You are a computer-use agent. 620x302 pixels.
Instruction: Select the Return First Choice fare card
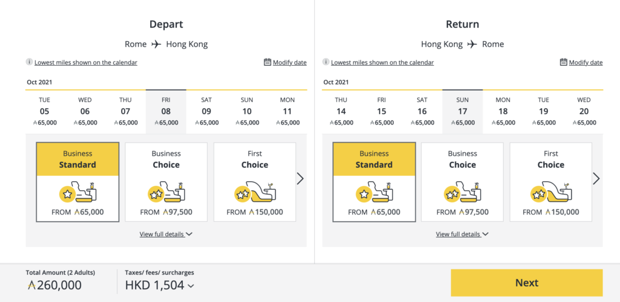pos(551,182)
